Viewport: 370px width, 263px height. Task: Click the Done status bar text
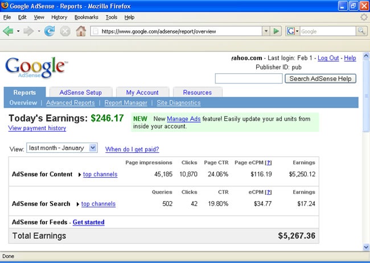click(9, 256)
